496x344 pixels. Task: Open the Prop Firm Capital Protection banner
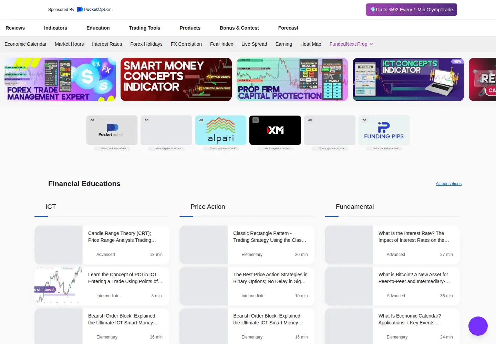coord(292,79)
